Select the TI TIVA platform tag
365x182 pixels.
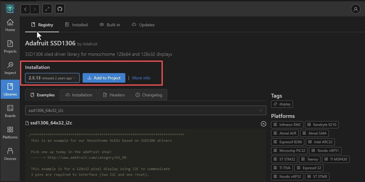pos(282,168)
